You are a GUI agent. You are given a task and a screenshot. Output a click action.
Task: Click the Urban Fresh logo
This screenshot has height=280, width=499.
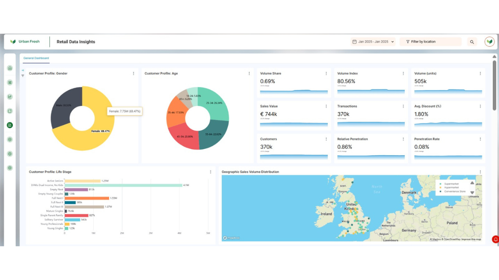(x=25, y=42)
